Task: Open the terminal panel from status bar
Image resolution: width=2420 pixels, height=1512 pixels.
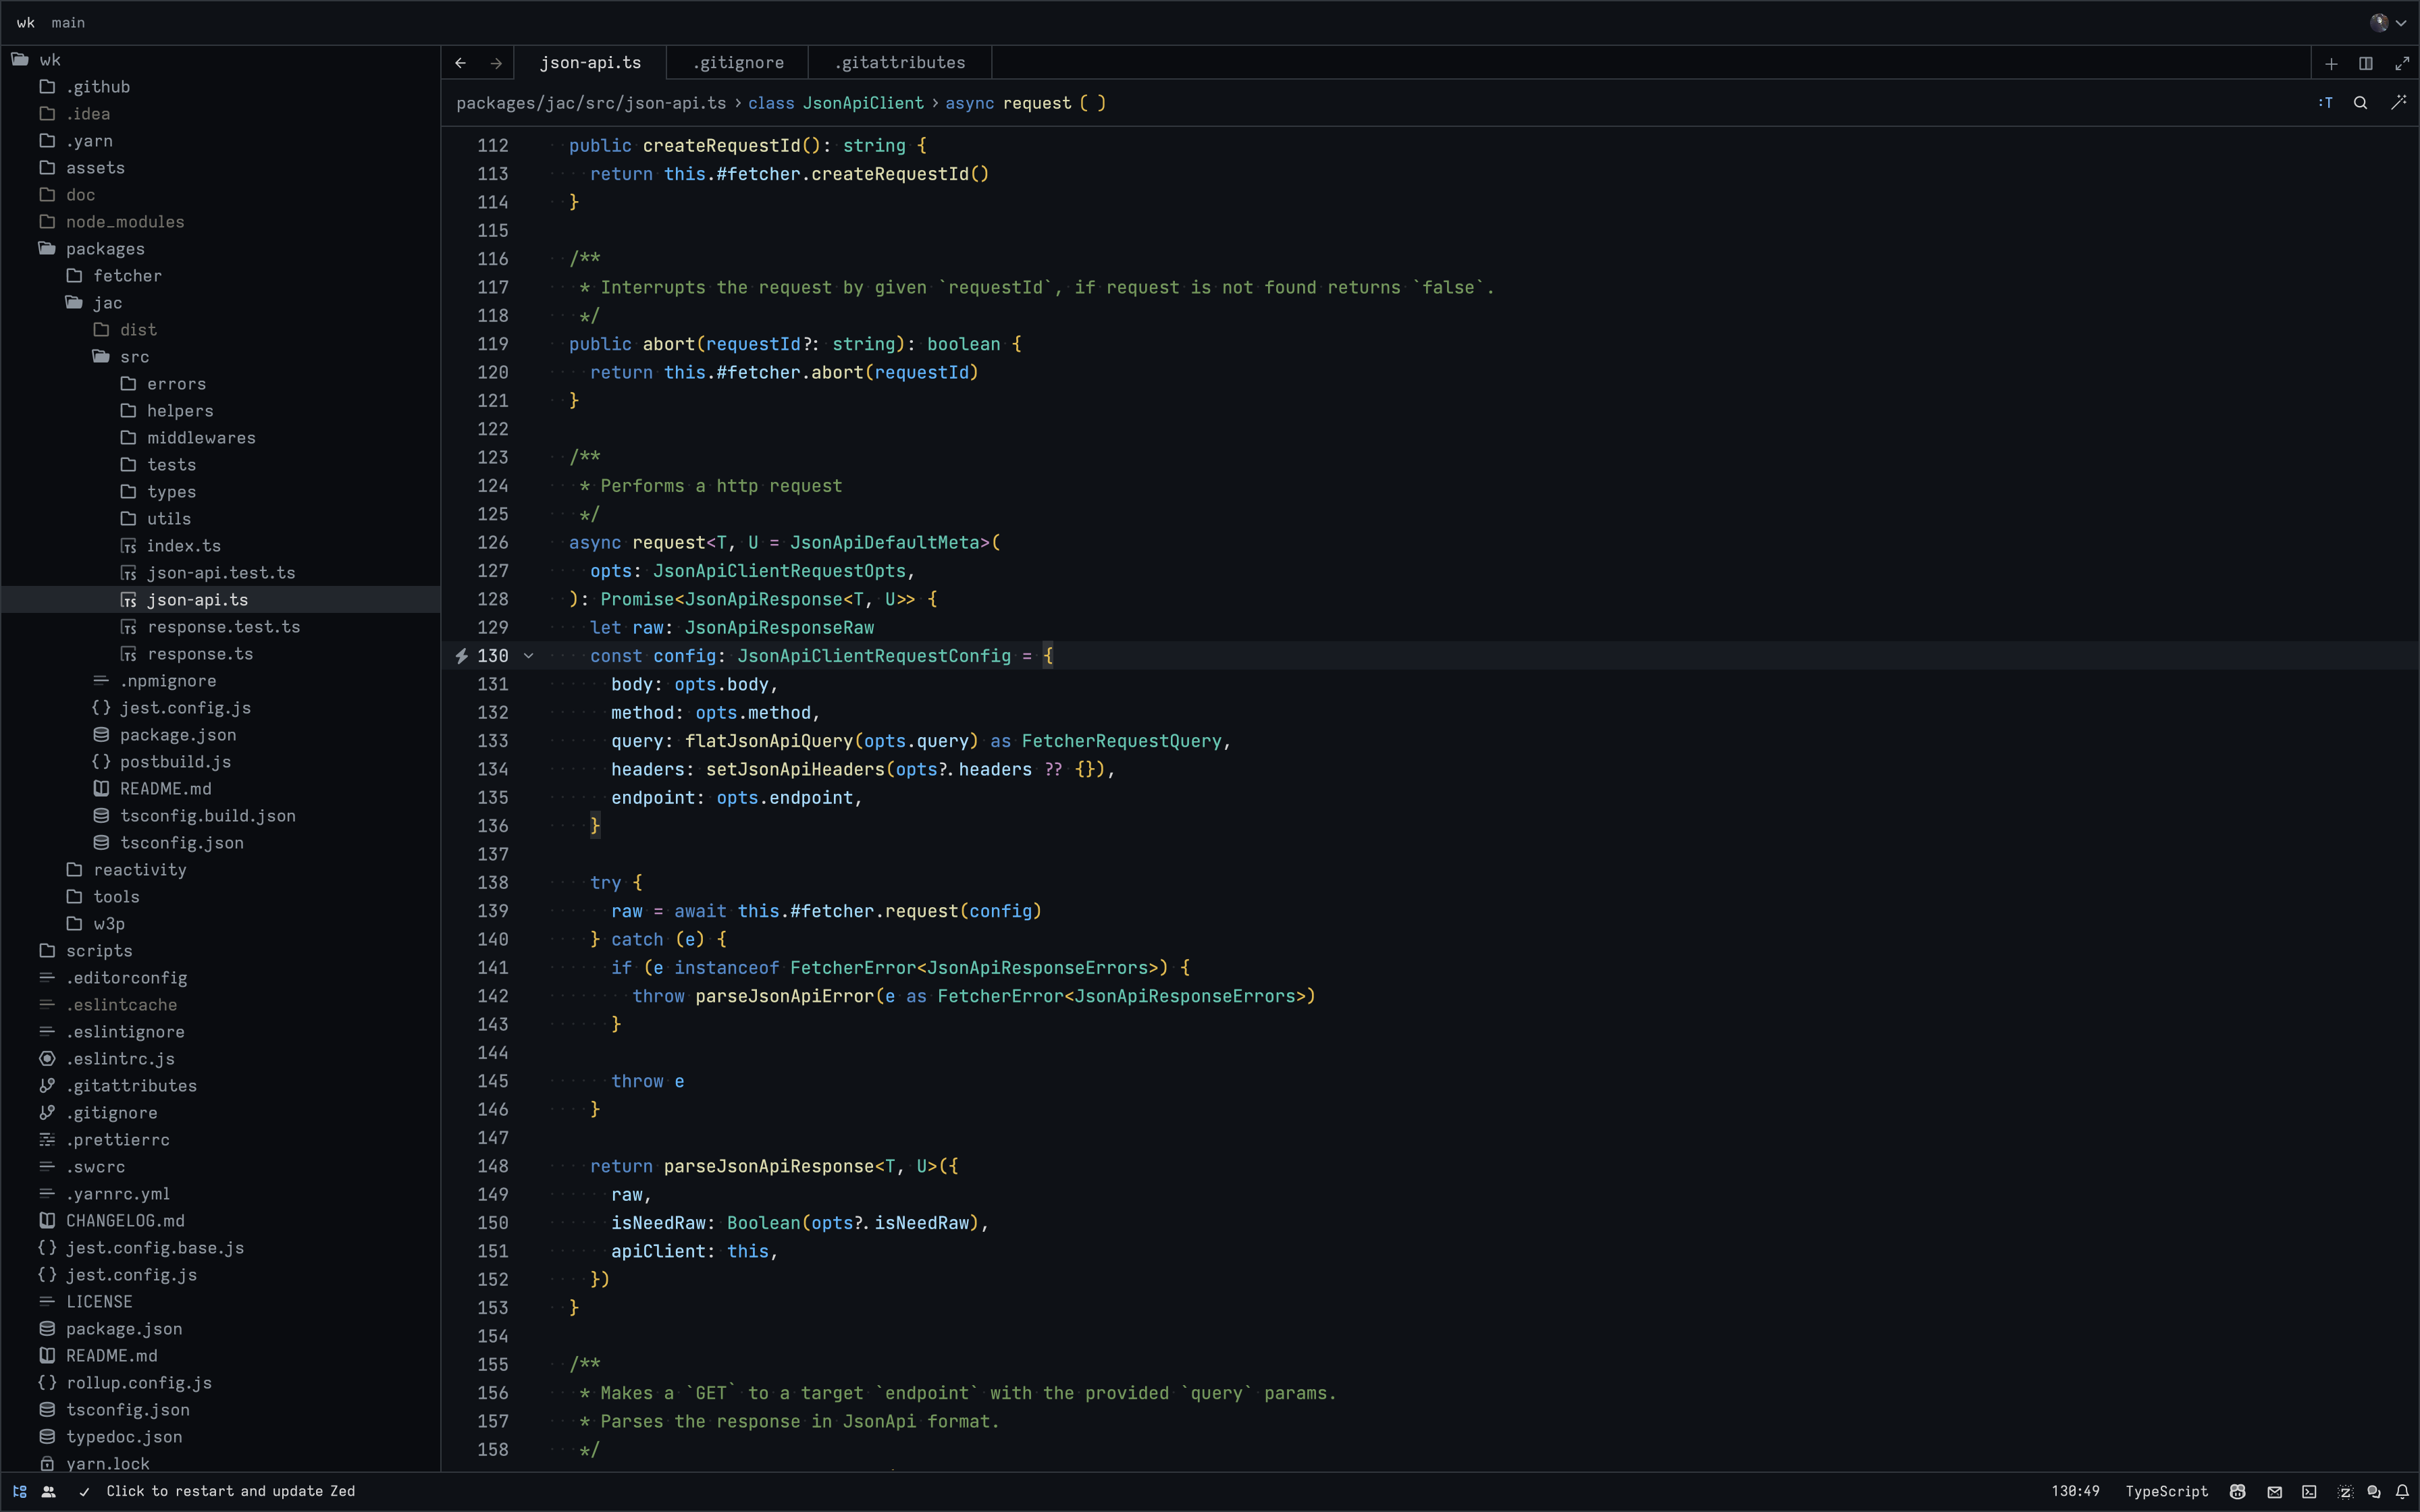Action: pos(2309,1491)
